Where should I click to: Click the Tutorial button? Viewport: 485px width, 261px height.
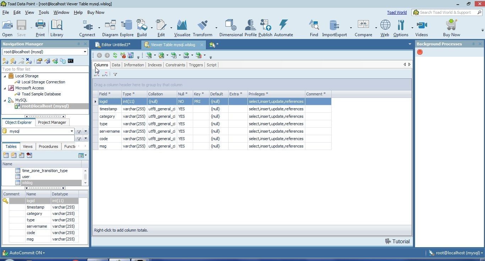(397, 241)
